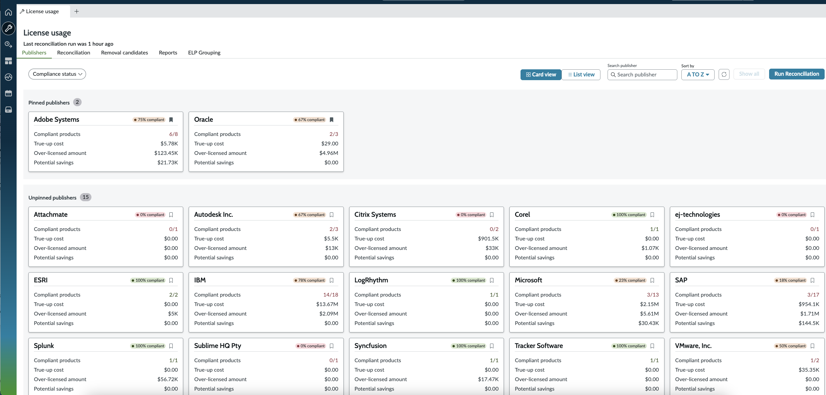Open the search-arrow icon in sidebar
826x395 pixels.
8,45
